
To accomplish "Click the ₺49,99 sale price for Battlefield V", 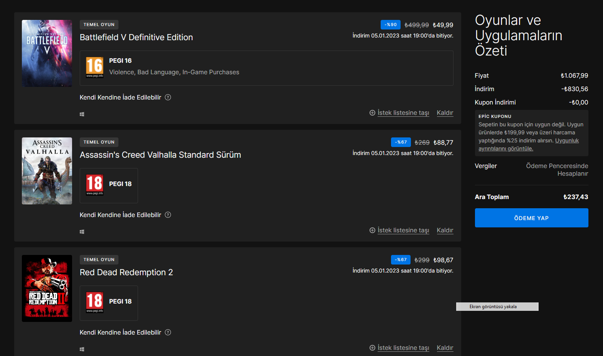I will (443, 25).
